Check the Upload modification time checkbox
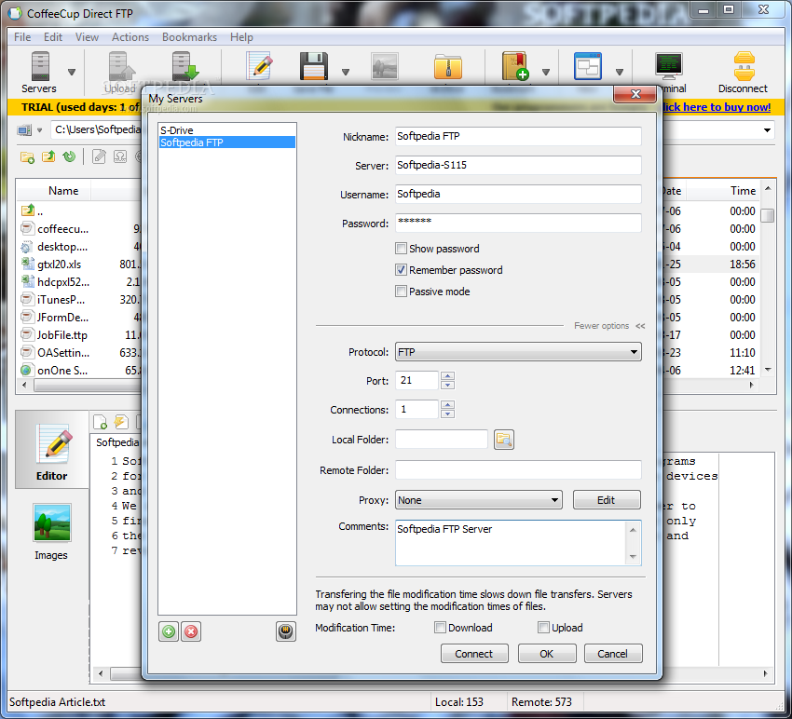Image resolution: width=792 pixels, height=719 pixels. pos(543,627)
